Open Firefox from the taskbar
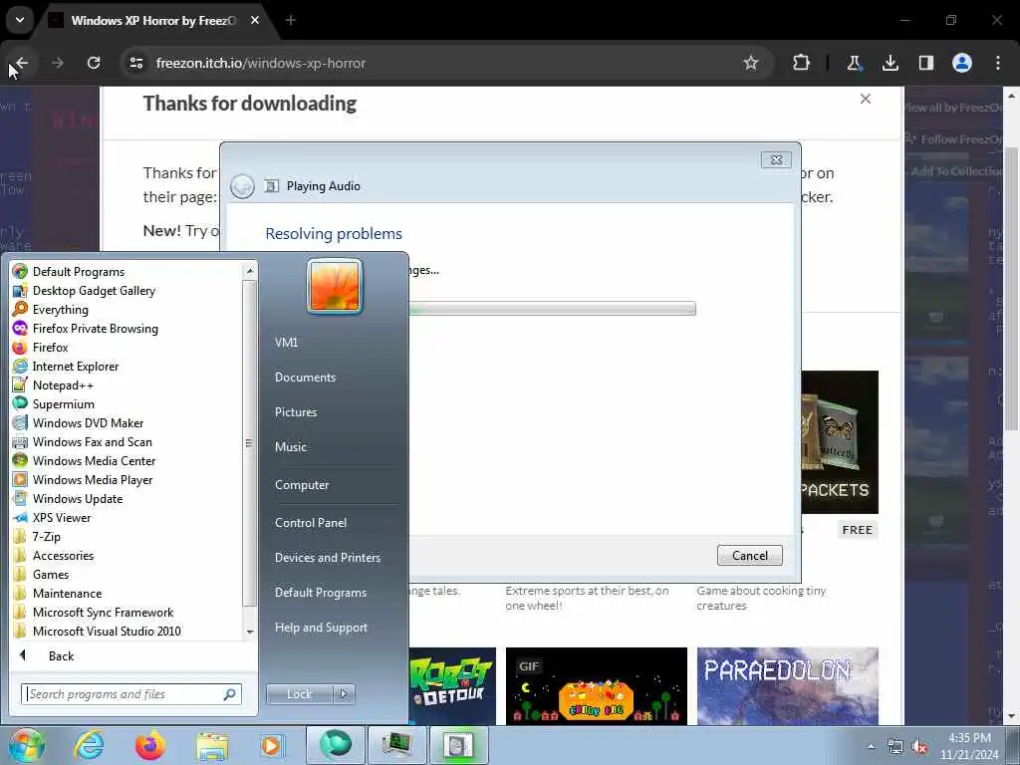1020x765 pixels. click(x=150, y=745)
